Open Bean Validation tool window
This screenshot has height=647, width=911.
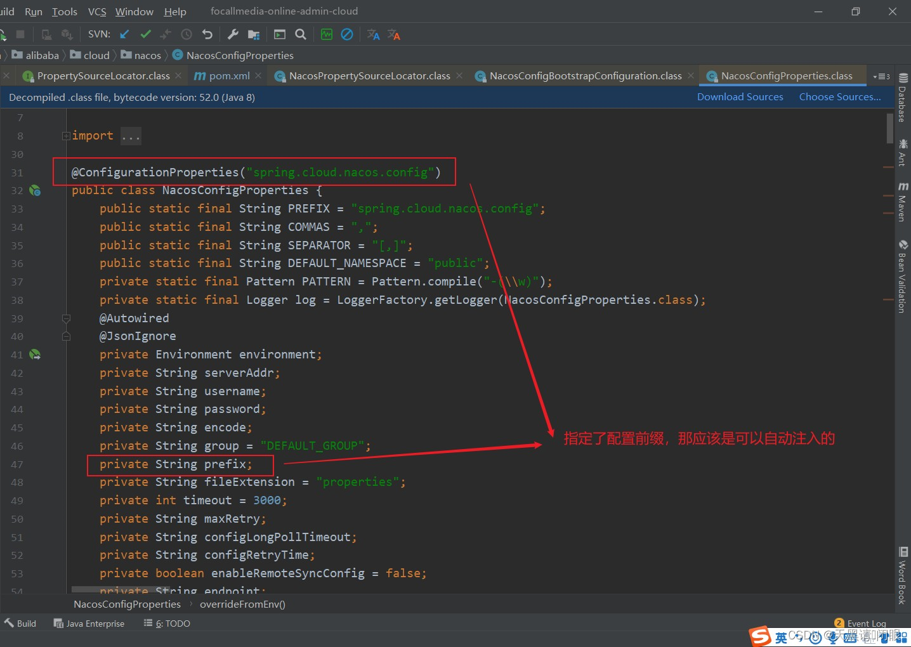[903, 276]
